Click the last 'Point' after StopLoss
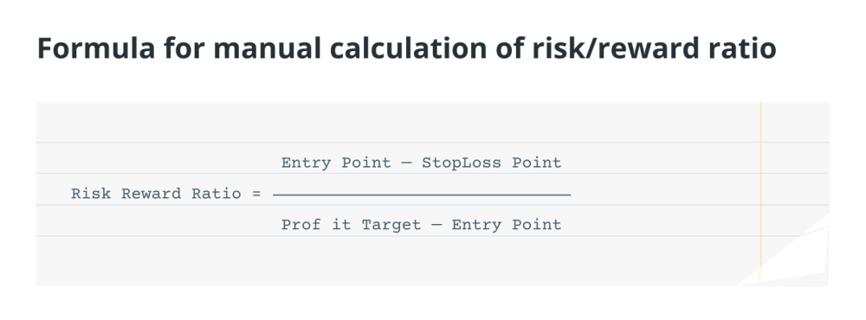Screen dimensions: 866x320 [536, 163]
